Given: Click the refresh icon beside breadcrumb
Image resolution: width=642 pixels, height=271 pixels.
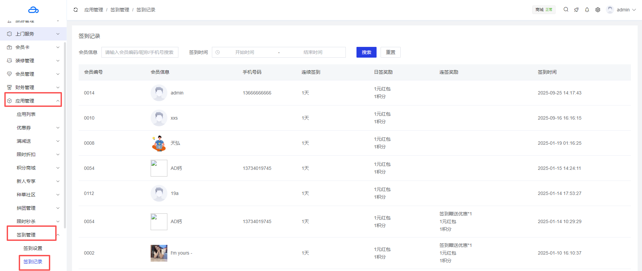Looking at the screenshot, I should [76, 10].
